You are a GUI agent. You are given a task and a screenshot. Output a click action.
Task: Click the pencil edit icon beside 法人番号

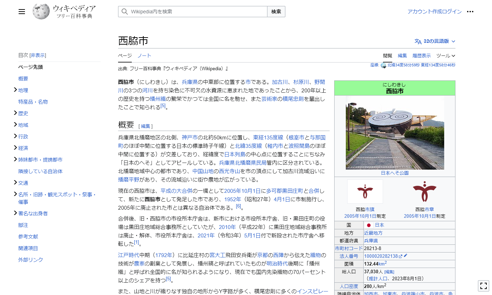point(405,256)
